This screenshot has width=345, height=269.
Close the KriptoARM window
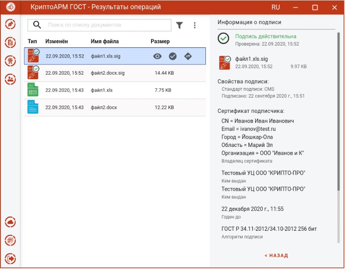(334, 7)
